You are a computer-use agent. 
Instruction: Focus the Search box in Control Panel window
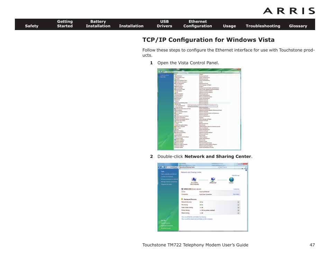(x=231, y=72)
